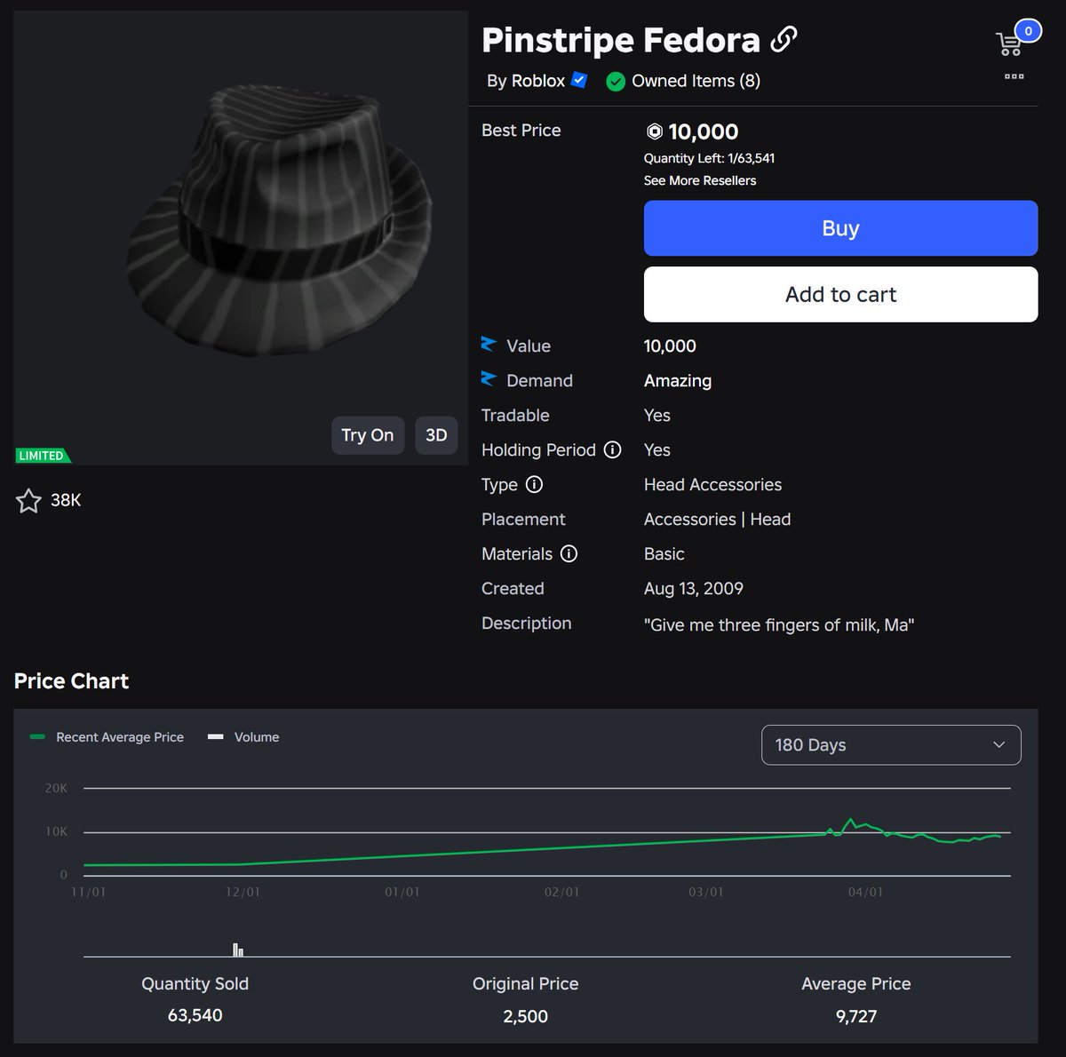
Task: Toggle the Volume legend series
Action: click(x=243, y=737)
